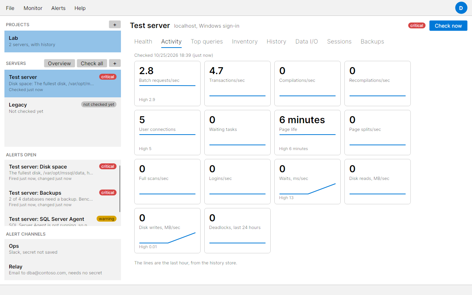Switch to the Health tab

143,42
